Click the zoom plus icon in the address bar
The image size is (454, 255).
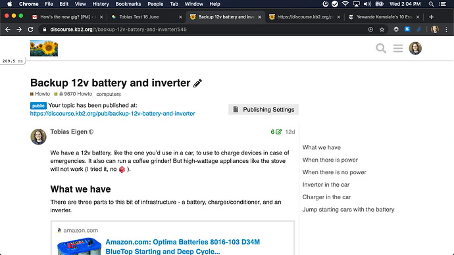pyautogui.click(x=370, y=30)
